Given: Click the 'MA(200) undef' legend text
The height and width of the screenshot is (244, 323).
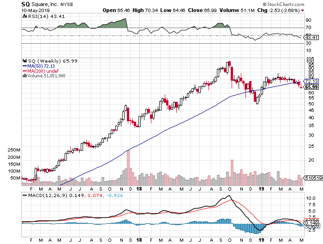Looking at the screenshot, I should click(x=43, y=71).
